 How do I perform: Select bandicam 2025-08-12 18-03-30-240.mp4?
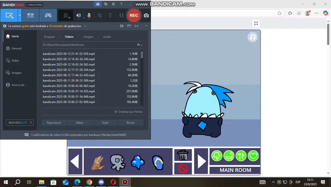tap(90, 59)
